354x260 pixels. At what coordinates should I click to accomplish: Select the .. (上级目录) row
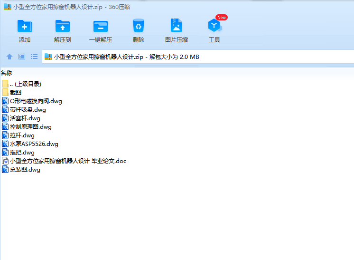[x=26, y=84]
